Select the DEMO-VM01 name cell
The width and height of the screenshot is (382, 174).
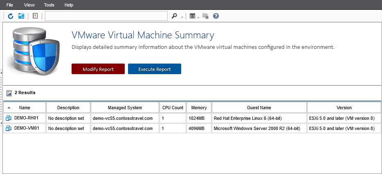[25, 128]
